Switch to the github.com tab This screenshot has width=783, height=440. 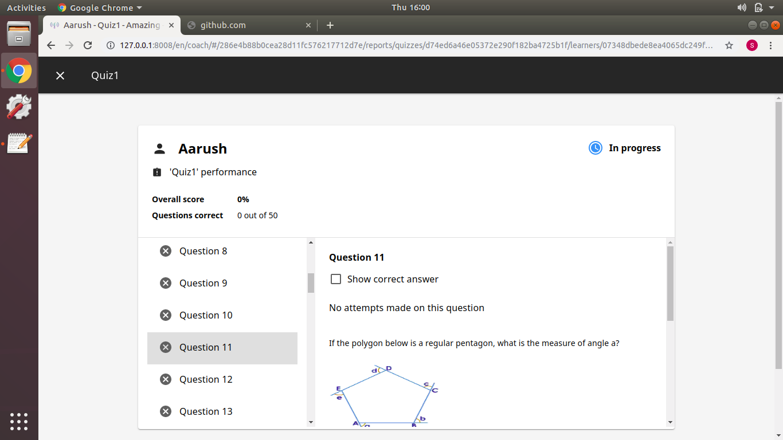pos(250,25)
